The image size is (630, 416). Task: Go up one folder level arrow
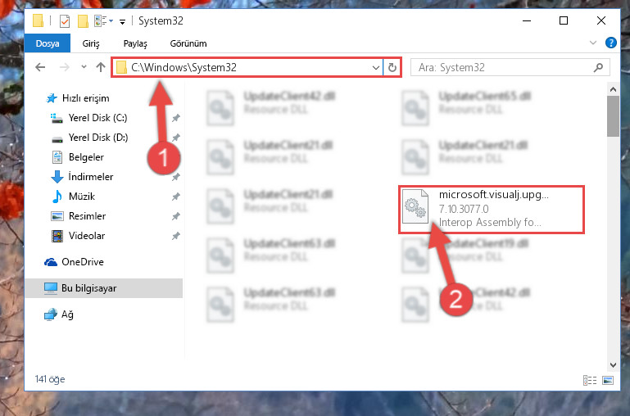click(101, 67)
